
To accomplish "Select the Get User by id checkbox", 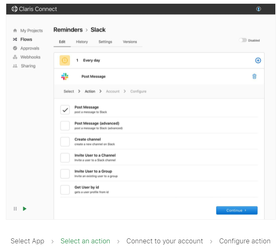I will (65, 190).
